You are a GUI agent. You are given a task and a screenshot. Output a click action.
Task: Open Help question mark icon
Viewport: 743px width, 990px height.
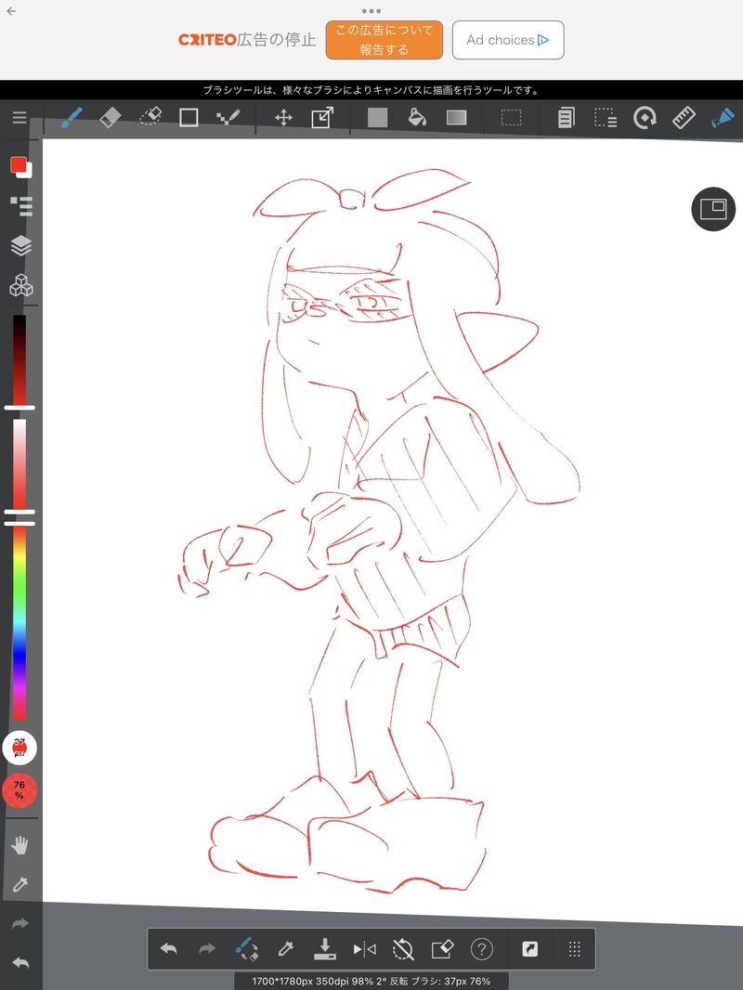(482, 948)
